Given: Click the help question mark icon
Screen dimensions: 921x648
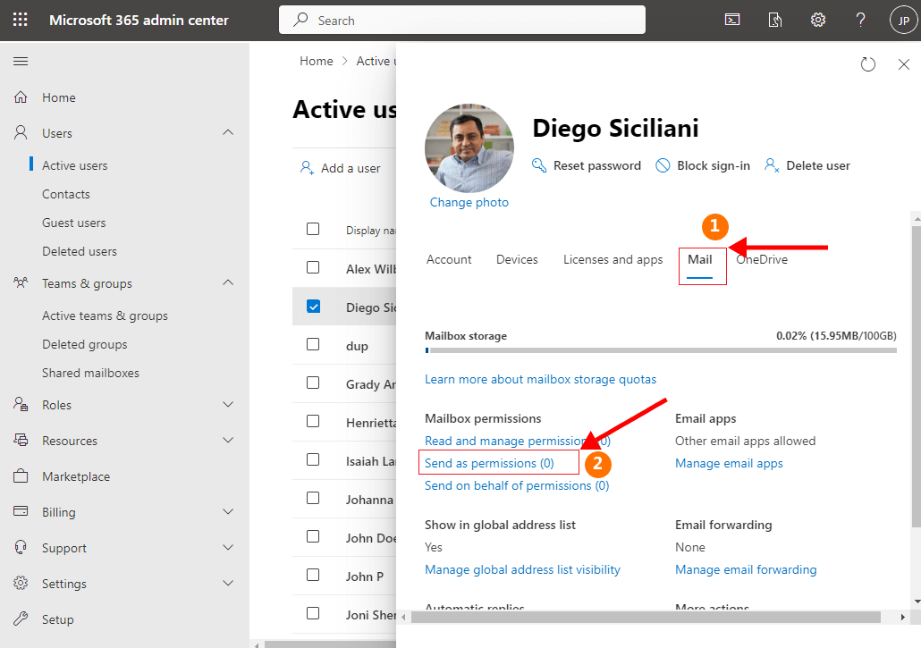Looking at the screenshot, I should (860, 20).
